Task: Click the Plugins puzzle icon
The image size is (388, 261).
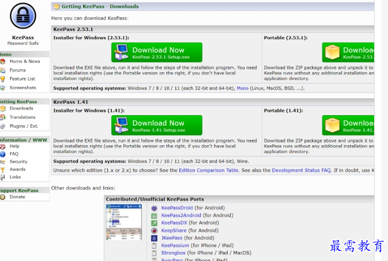Action: tap(3, 126)
